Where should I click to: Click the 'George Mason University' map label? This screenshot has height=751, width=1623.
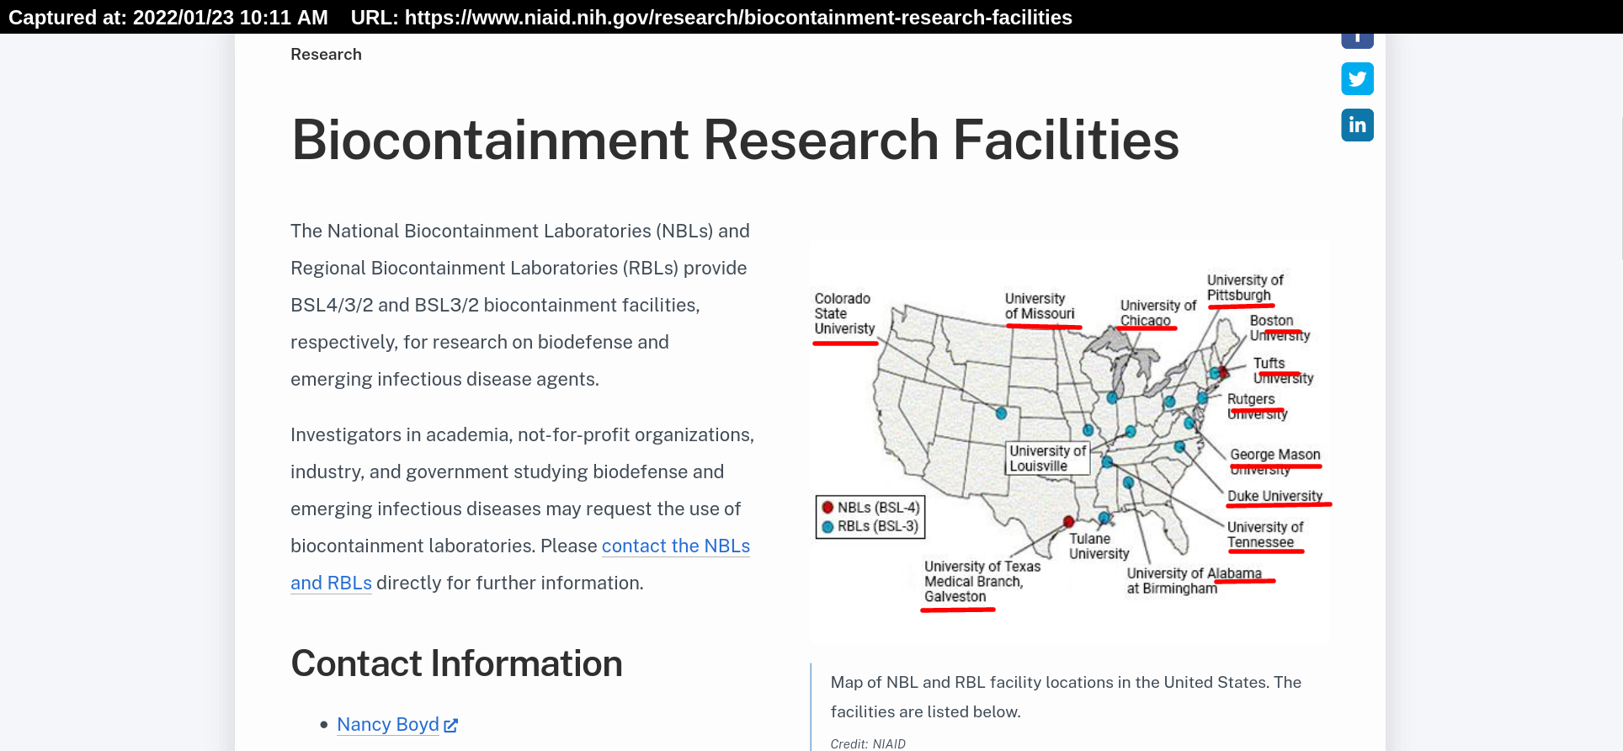click(1275, 461)
